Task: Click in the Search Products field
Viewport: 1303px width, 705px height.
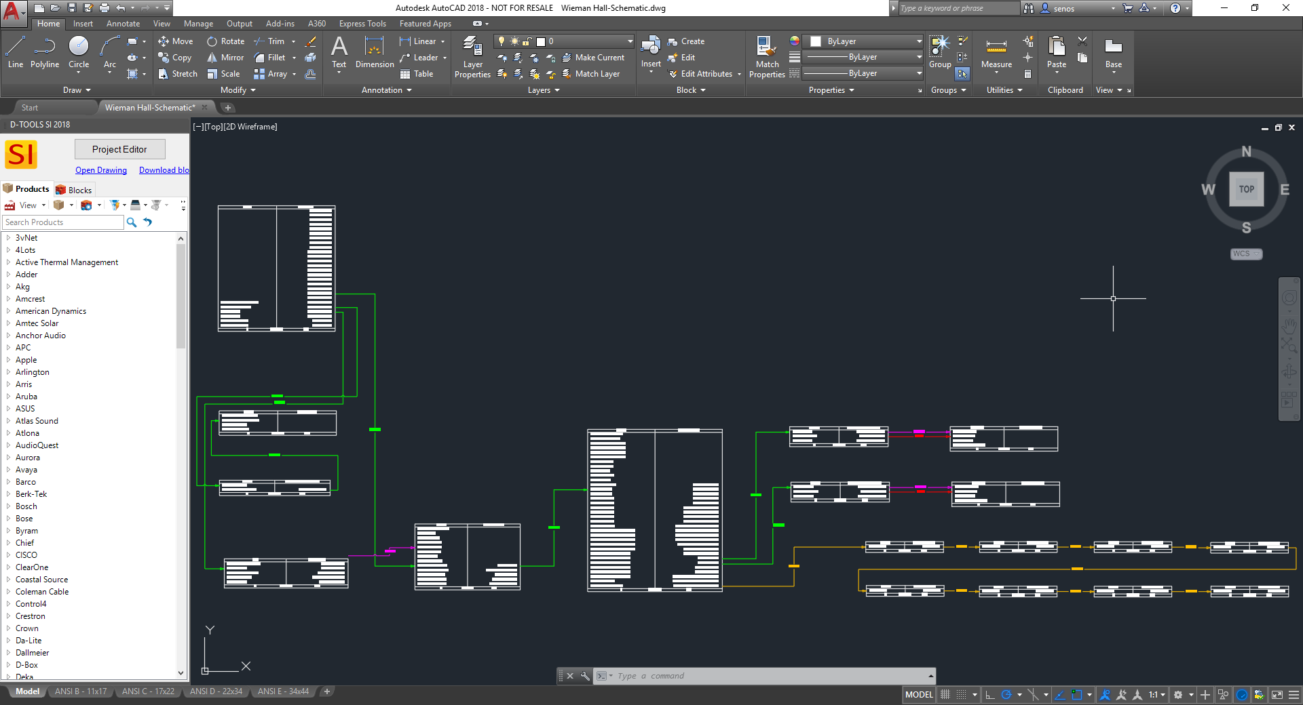Action: coord(62,222)
